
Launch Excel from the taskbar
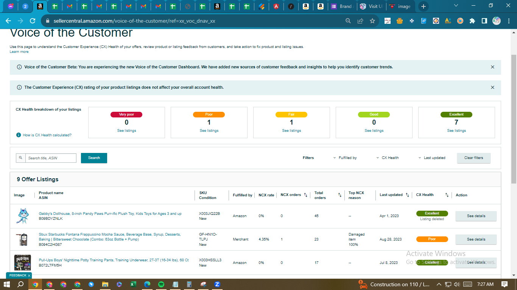point(133,284)
